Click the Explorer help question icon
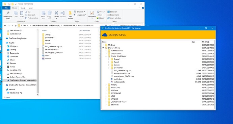This screenshot has width=233, height=124. tap(143, 8)
